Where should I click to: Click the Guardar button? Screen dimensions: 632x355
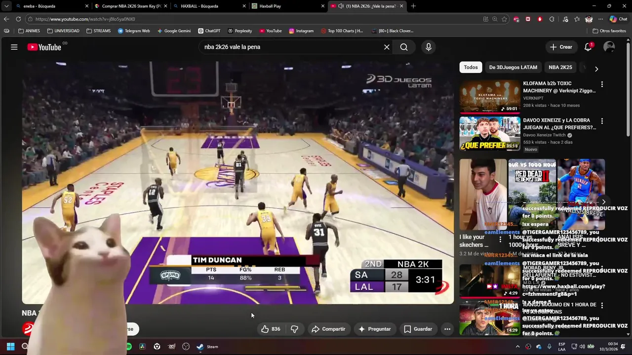pos(418,329)
